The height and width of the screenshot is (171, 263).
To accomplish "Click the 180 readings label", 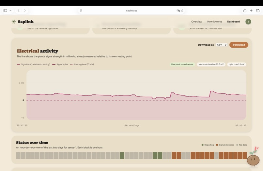I will [131, 126].
